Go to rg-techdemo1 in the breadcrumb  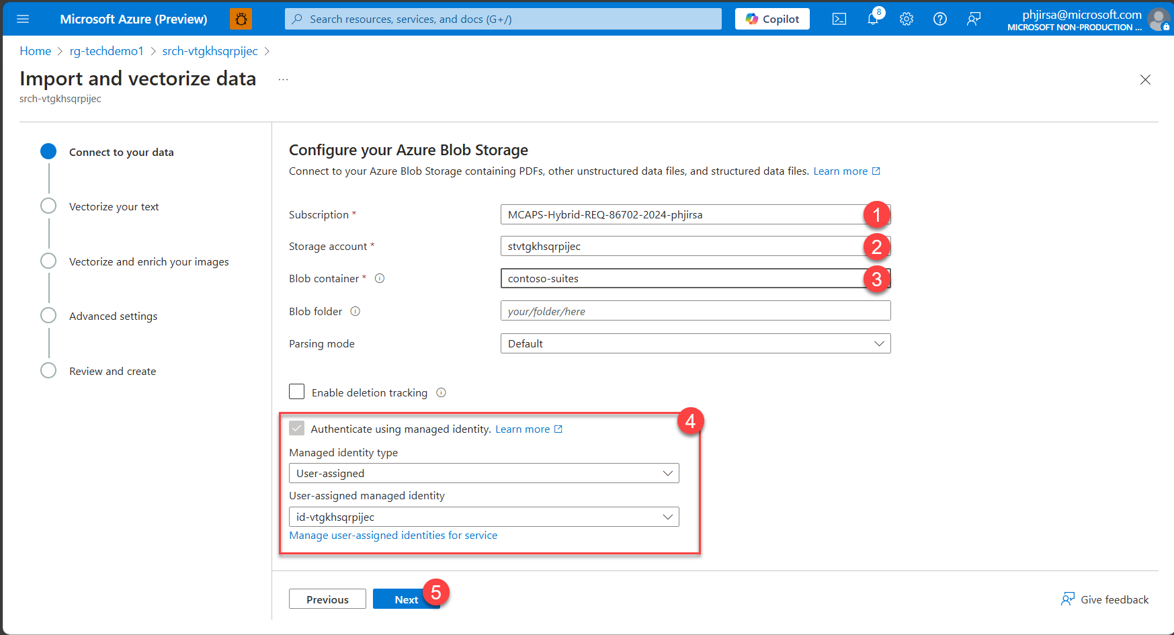click(x=106, y=50)
